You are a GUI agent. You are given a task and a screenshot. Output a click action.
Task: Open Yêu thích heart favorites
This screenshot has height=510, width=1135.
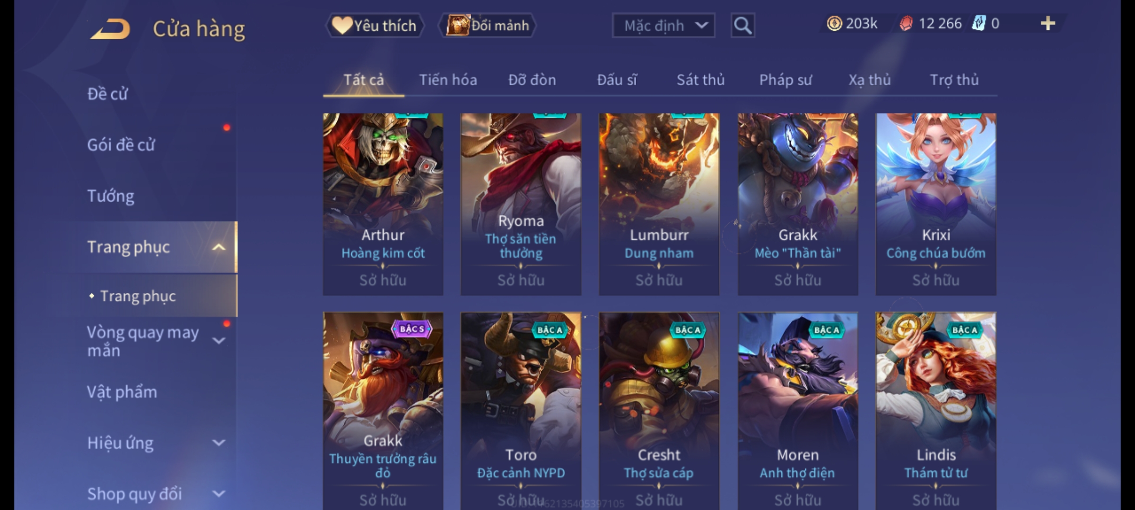point(375,25)
